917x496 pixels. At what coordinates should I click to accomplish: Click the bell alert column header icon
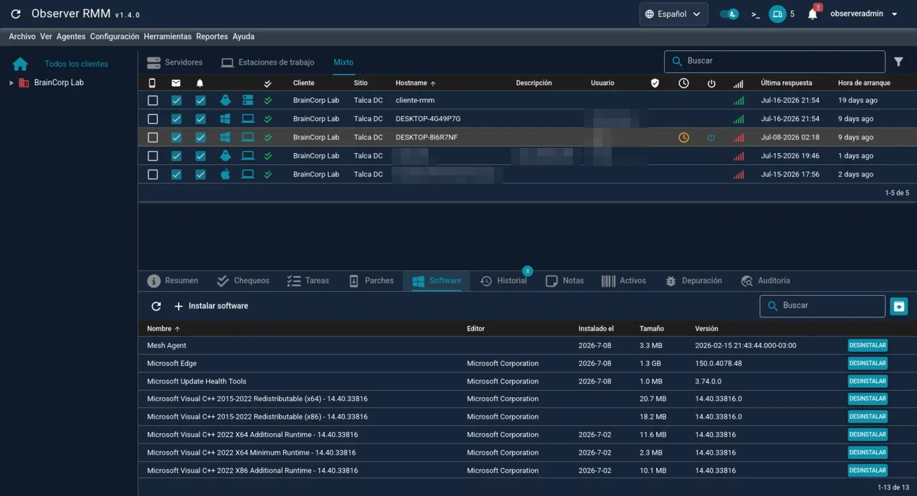click(x=200, y=83)
